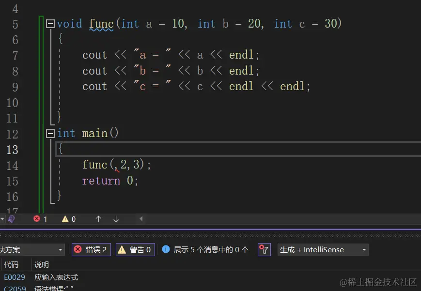Open the 生成 + IntelliSense dropdown
The image size is (421, 291).
323,250
